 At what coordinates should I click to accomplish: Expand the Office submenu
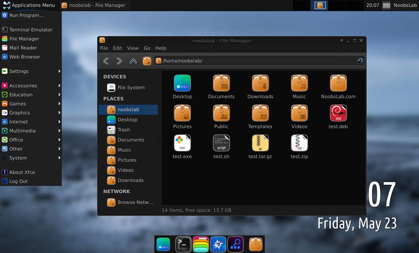pos(31,140)
